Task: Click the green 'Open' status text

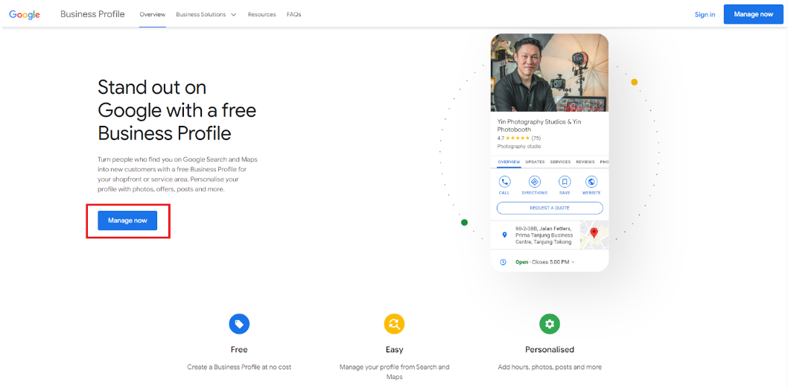Action: pos(521,262)
